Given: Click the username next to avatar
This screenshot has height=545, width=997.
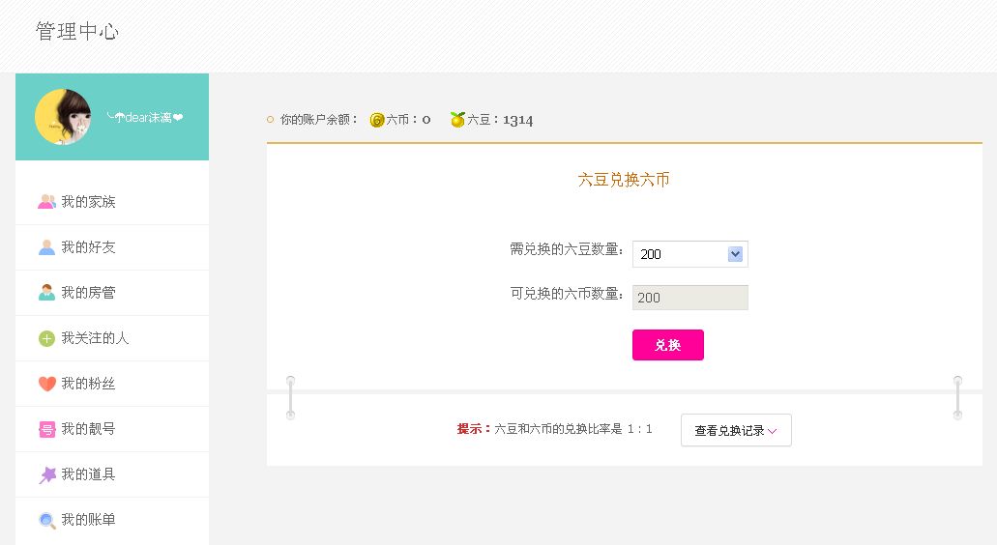Looking at the screenshot, I should click(x=144, y=118).
